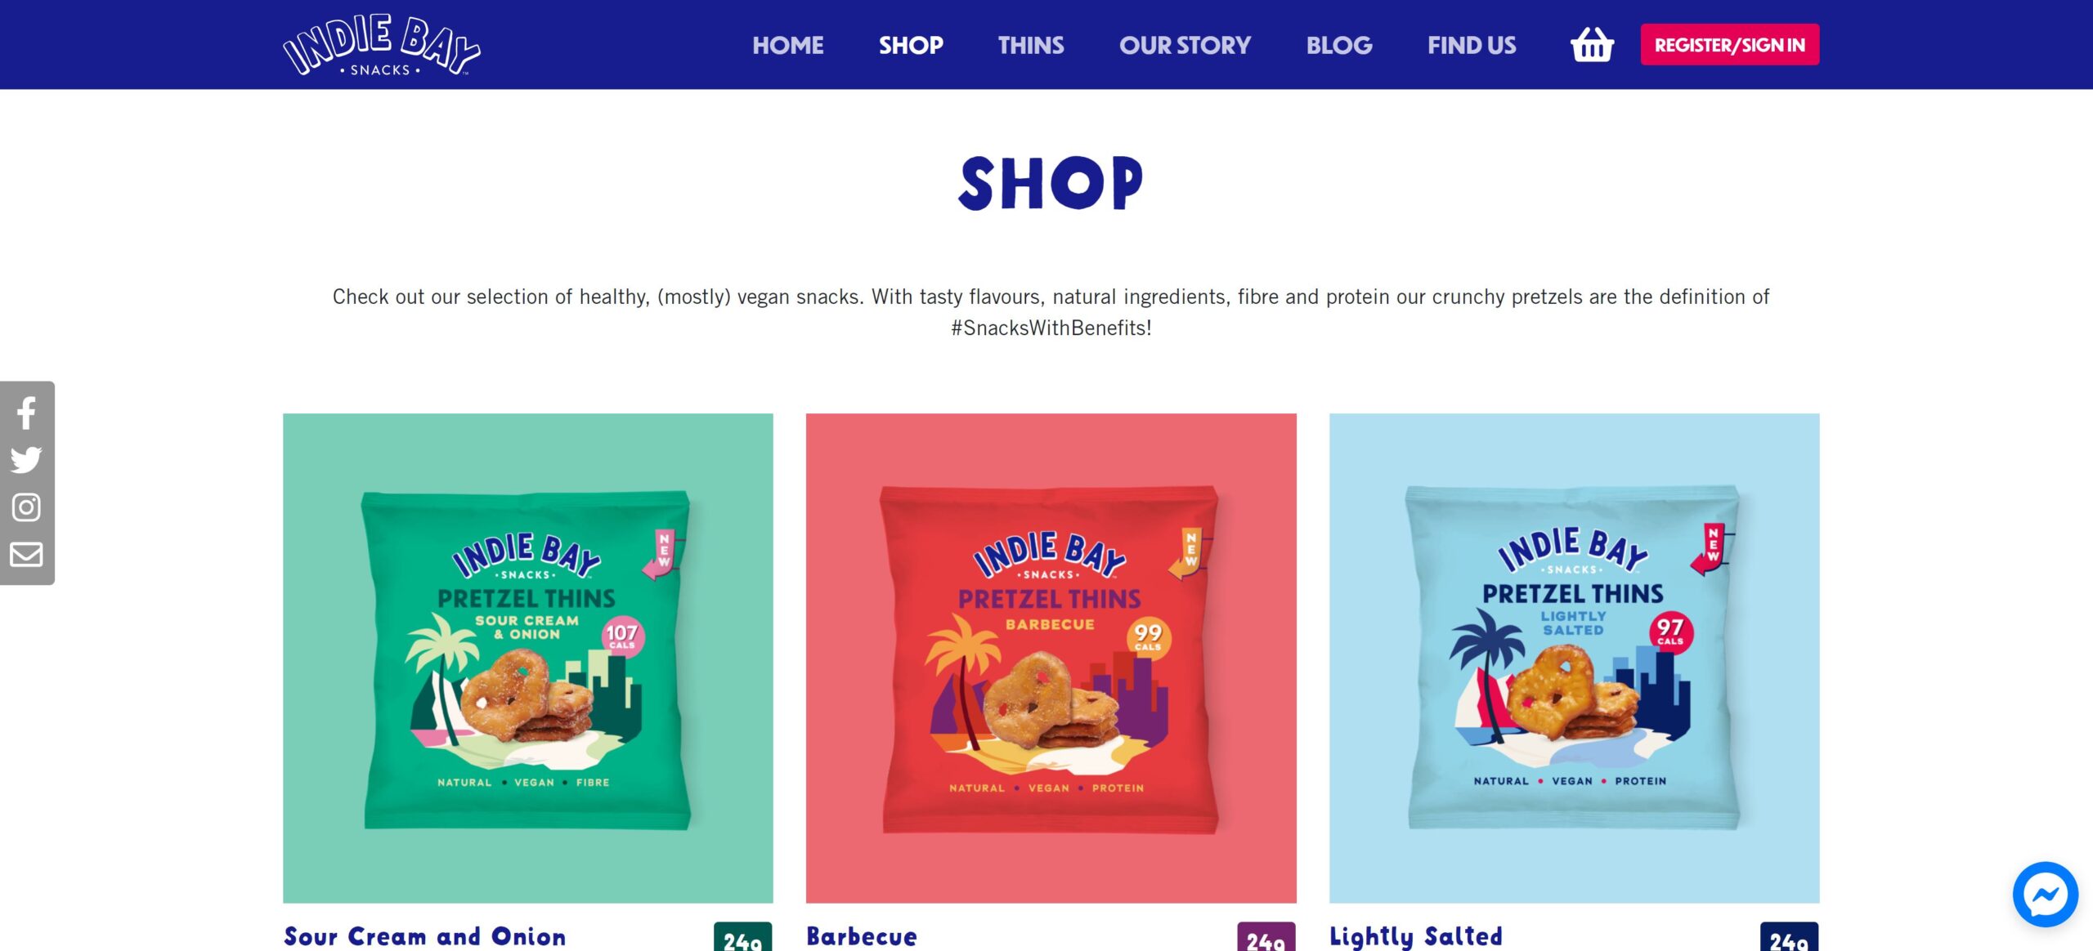The image size is (2093, 951).
Task: Open the Messenger chat bubble
Action: [2045, 895]
